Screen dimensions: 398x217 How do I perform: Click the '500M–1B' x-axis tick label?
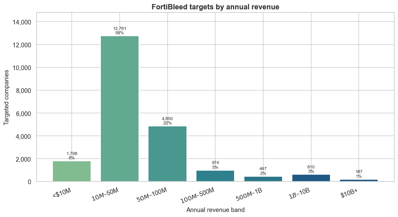(x=249, y=195)
